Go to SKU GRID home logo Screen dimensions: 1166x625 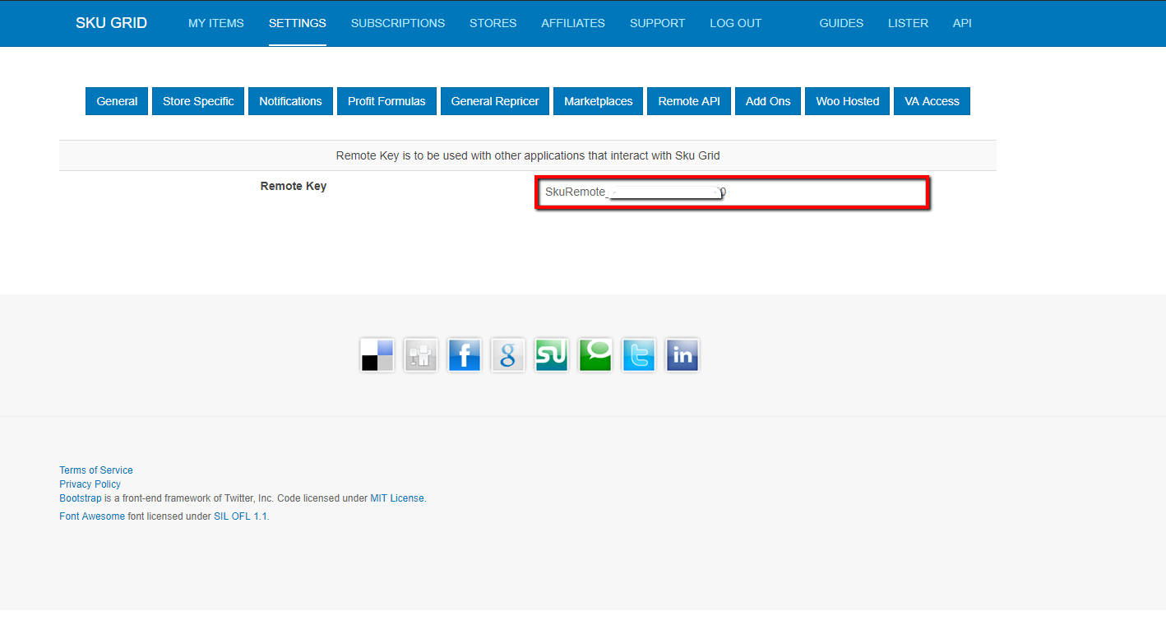(111, 23)
